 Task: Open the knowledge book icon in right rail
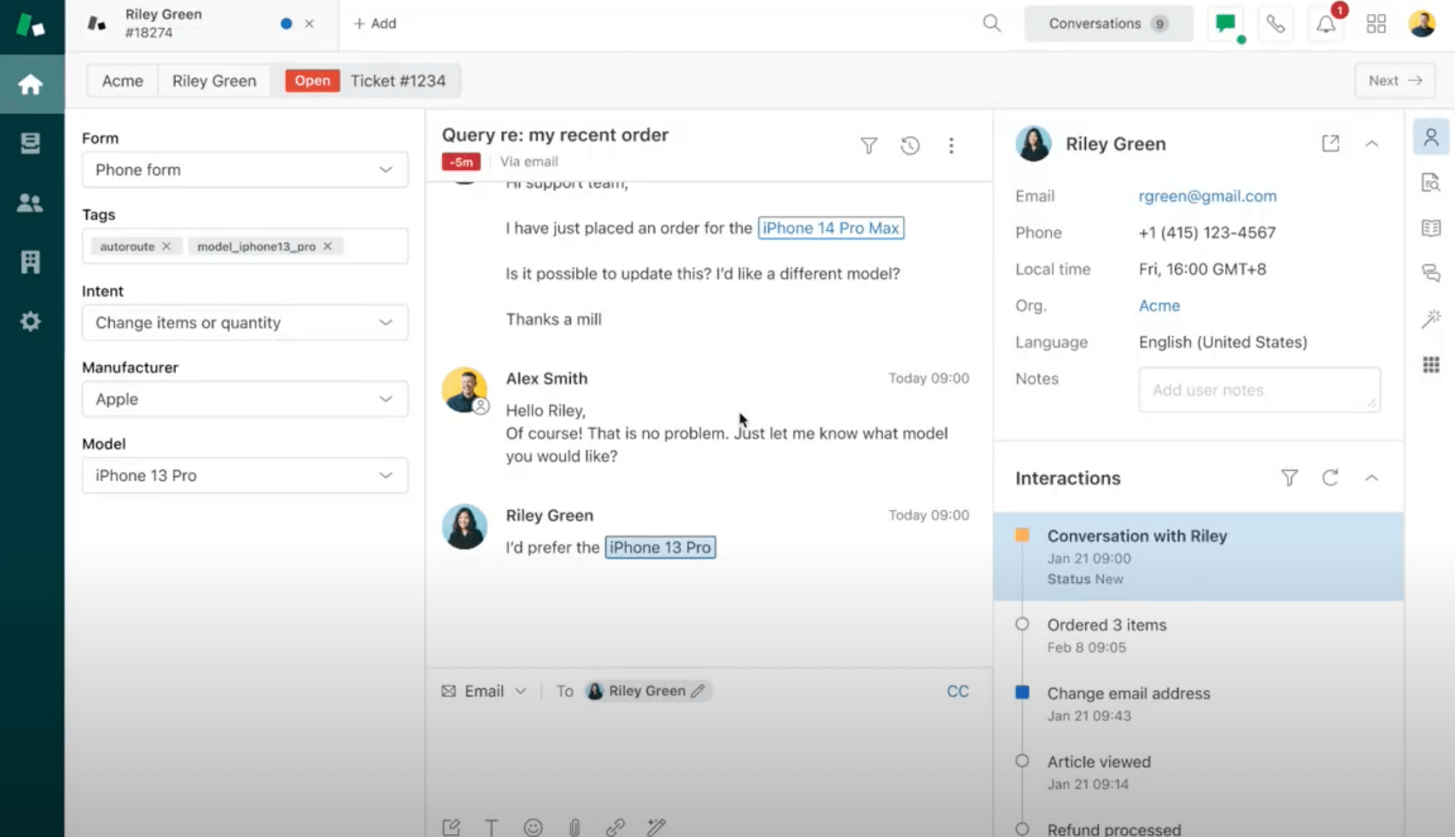click(x=1431, y=228)
